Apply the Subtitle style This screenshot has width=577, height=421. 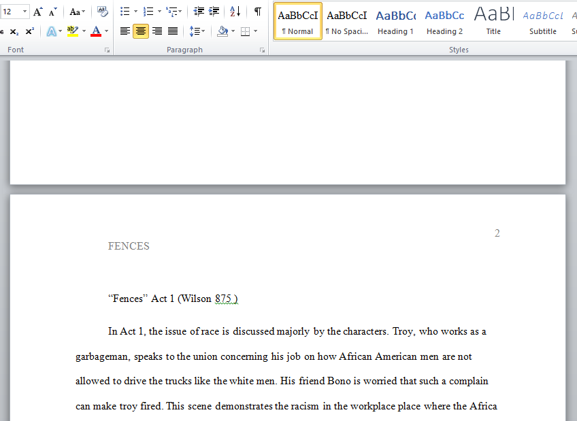coord(543,21)
